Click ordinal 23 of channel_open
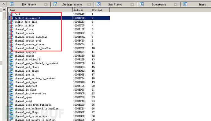The width and height of the screenshot is (211, 121). pos(93,97)
